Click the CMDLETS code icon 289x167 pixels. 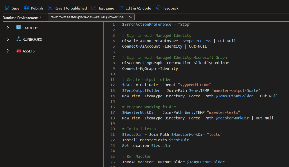pyautogui.click(x=19, y=28)
